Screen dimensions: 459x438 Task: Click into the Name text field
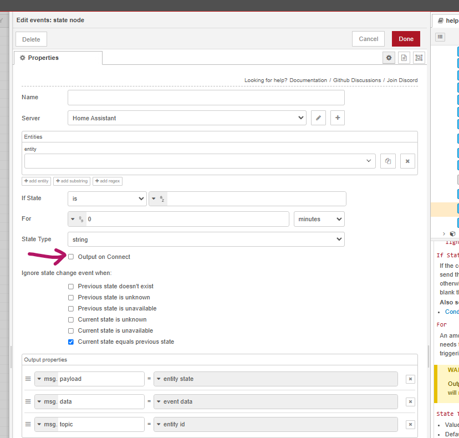206,98
